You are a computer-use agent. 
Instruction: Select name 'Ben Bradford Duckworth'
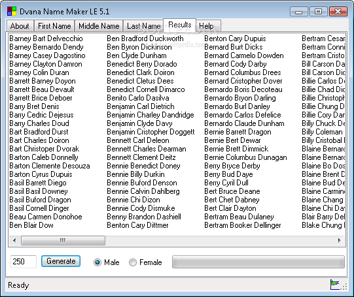(x=145, y=39)
